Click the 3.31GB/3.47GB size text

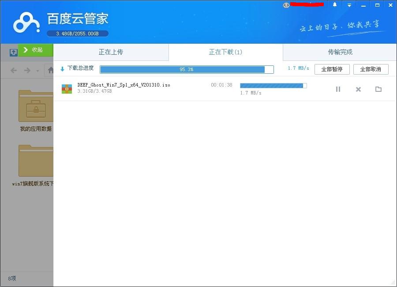(x=94, y=91)
